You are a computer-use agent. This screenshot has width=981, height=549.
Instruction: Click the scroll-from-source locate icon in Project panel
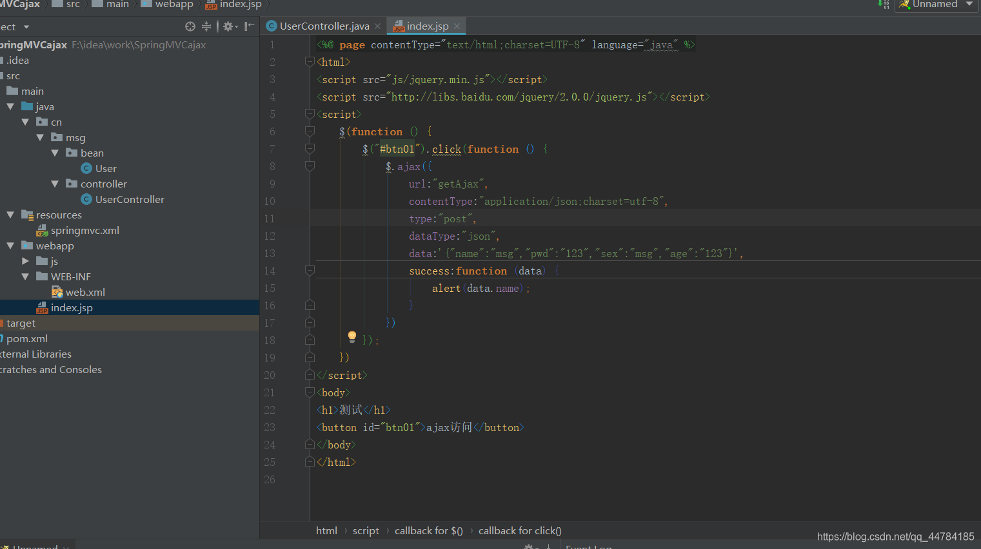click(190, 26)
